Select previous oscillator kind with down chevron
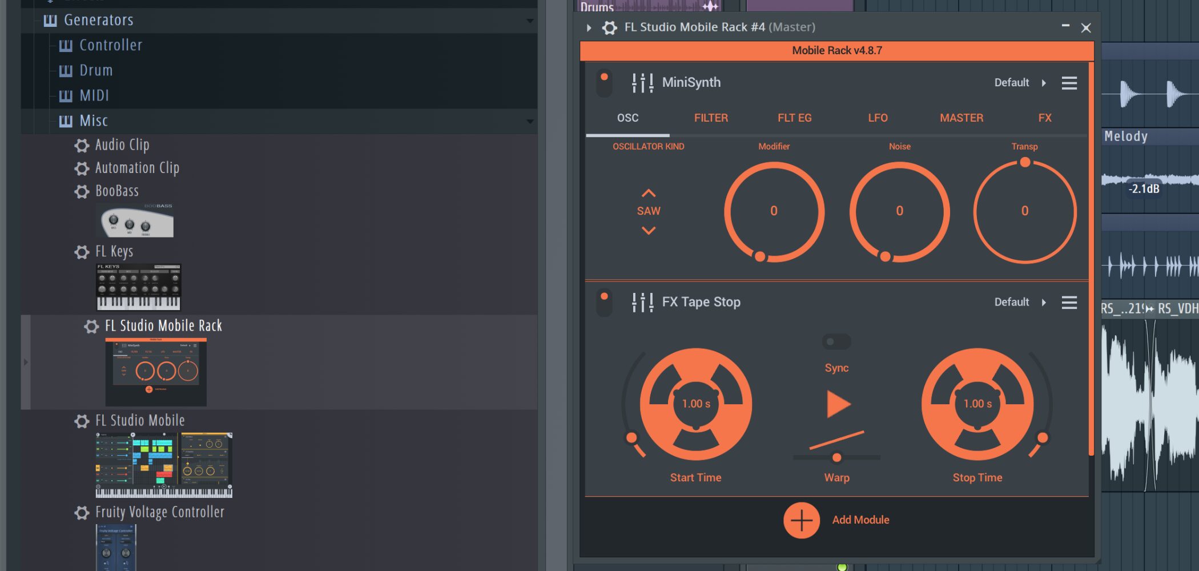 (x=649, y=231)
